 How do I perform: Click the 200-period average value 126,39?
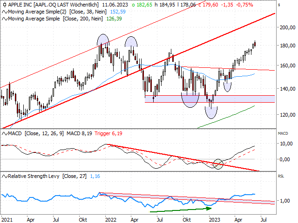click(x=114, y=19)
